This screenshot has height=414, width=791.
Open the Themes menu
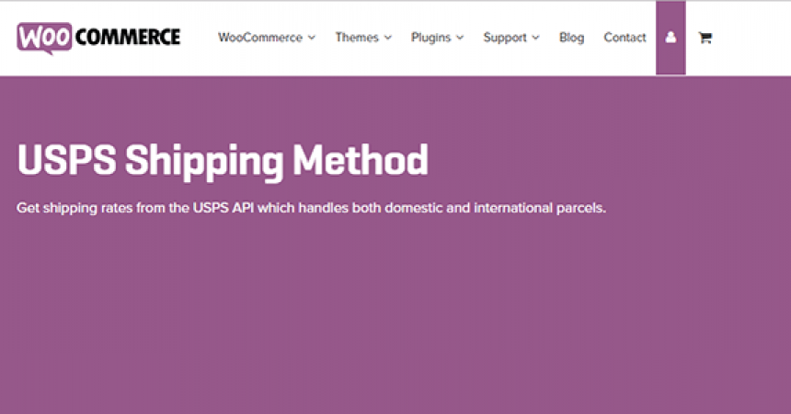pos(357,38)
